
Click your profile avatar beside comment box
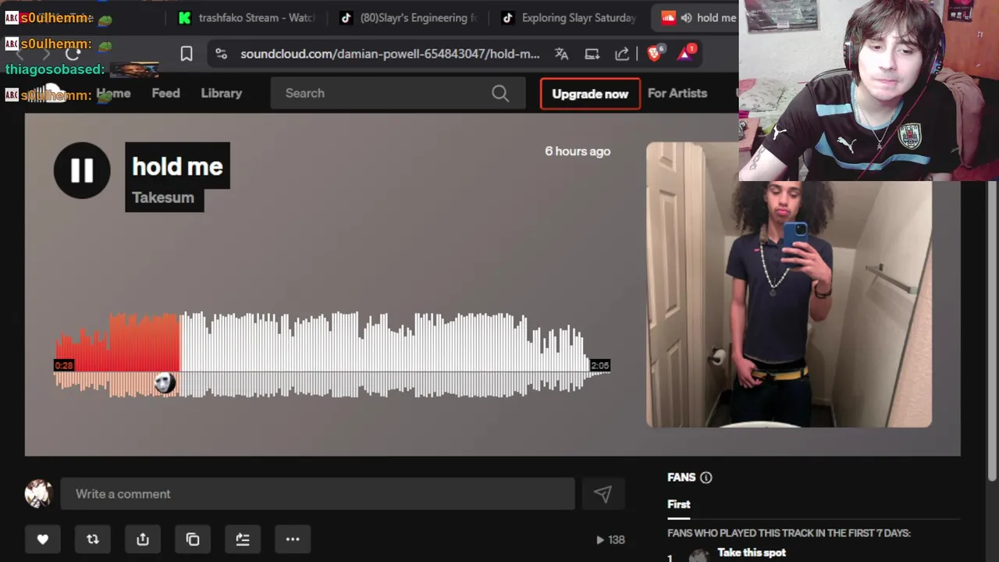click(x=38, y=494)
